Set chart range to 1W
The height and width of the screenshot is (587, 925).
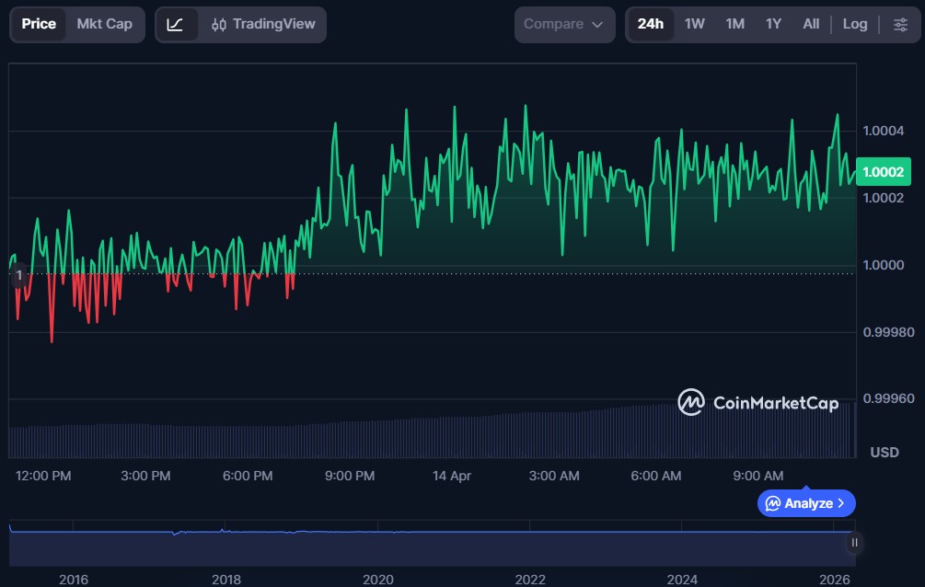coord(694,24)
